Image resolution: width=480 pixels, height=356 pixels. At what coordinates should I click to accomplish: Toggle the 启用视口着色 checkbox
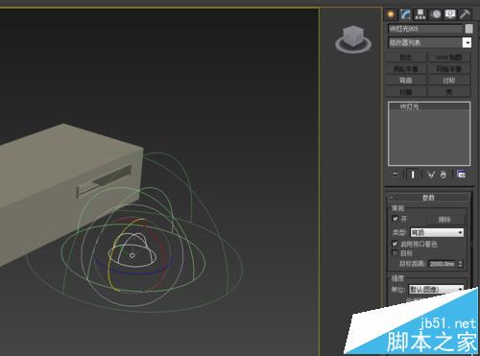coord(395,244)
